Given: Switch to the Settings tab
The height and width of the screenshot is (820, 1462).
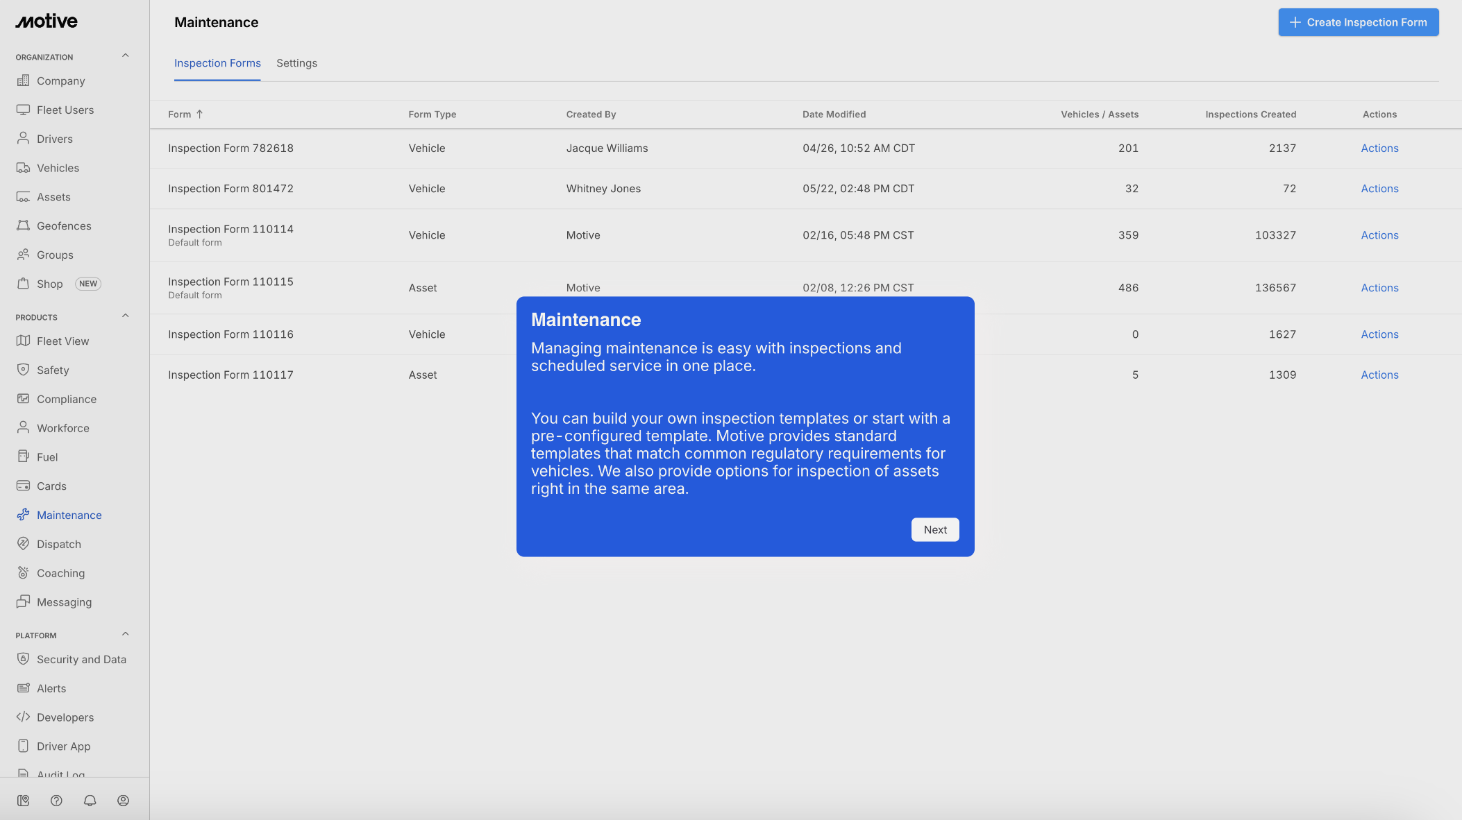Looking at the screenshot, I should (296, 63).
